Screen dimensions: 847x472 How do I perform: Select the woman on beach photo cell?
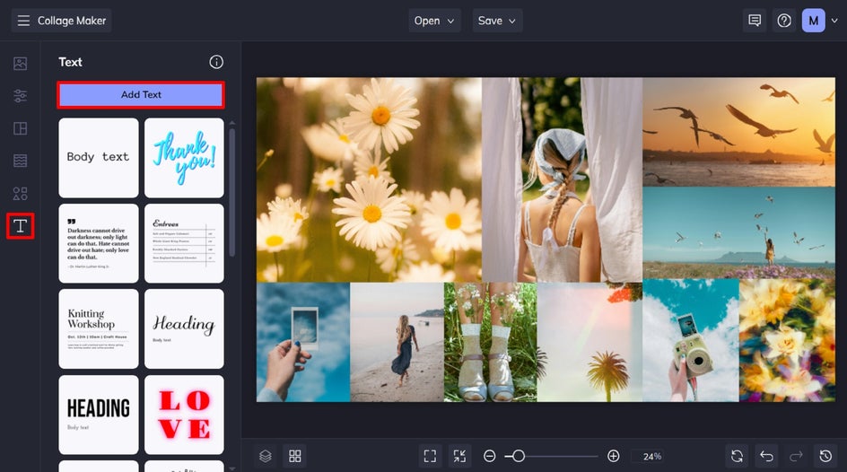(397, 343)
